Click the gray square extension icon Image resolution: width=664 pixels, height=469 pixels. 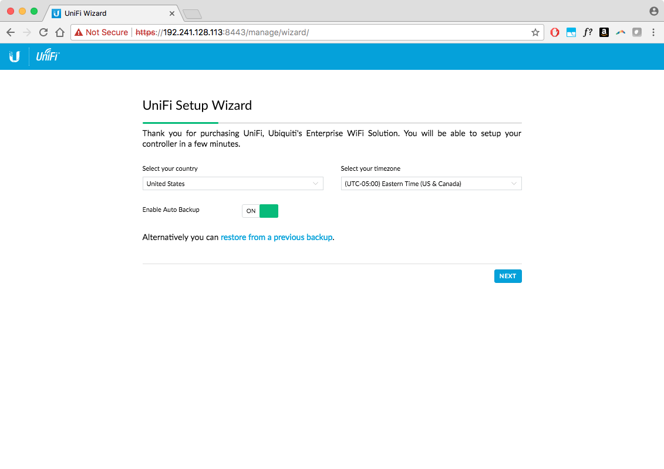637,32
